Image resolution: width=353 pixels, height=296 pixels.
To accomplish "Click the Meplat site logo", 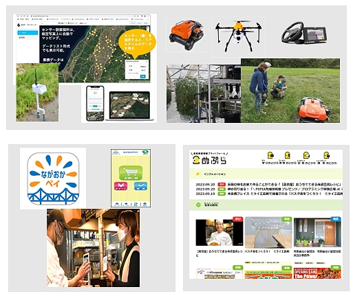I will (209, 160).
